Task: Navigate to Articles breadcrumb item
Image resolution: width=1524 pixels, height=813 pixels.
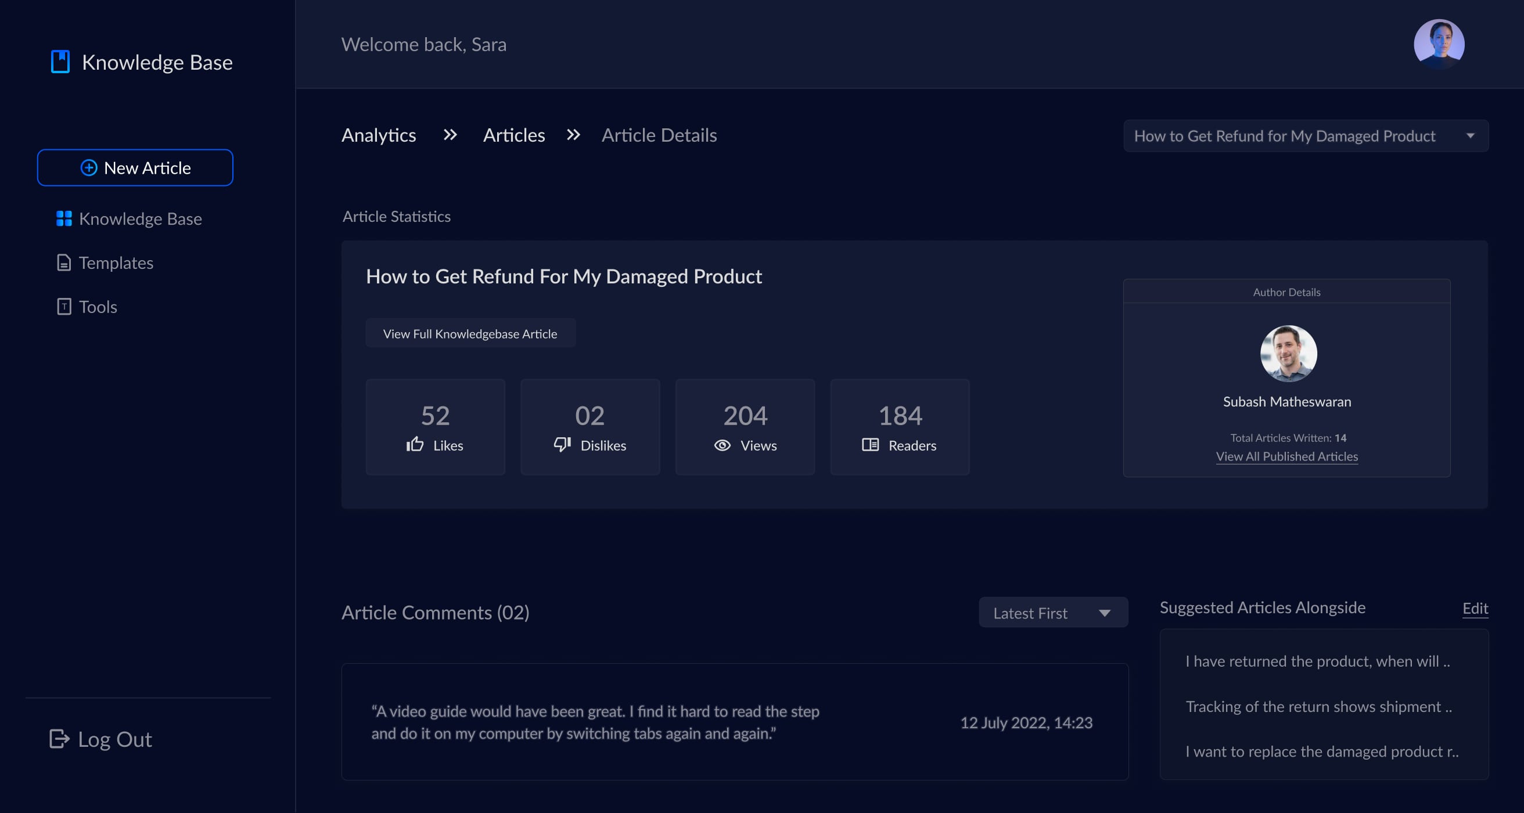Action: 513,135
